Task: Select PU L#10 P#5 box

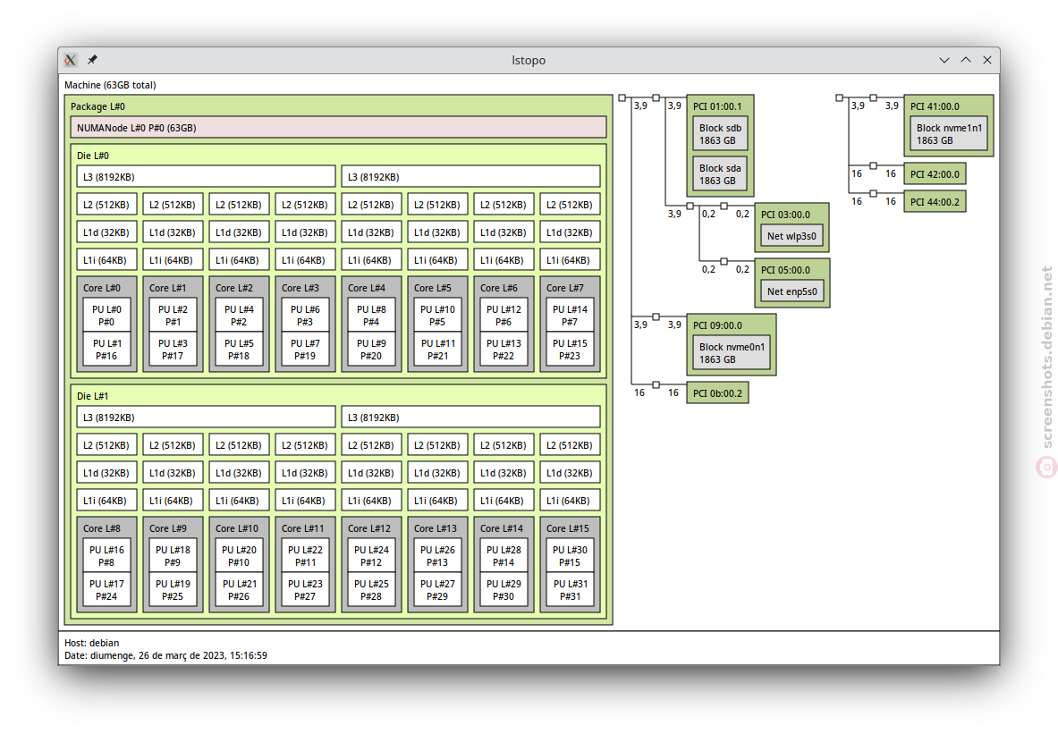Action: point(437,315)
